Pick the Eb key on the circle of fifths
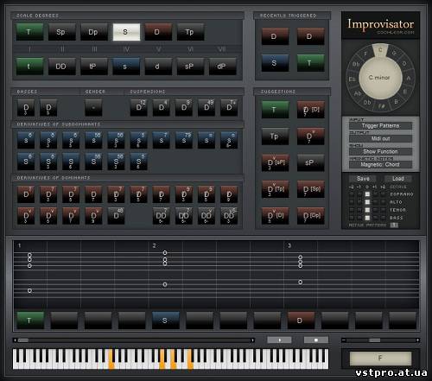 tap(352, 79)
